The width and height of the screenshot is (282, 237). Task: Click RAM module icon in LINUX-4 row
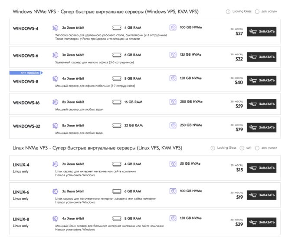coord(117,164)
